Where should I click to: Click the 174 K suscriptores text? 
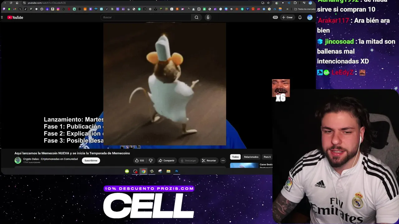(x=32, y=162)
